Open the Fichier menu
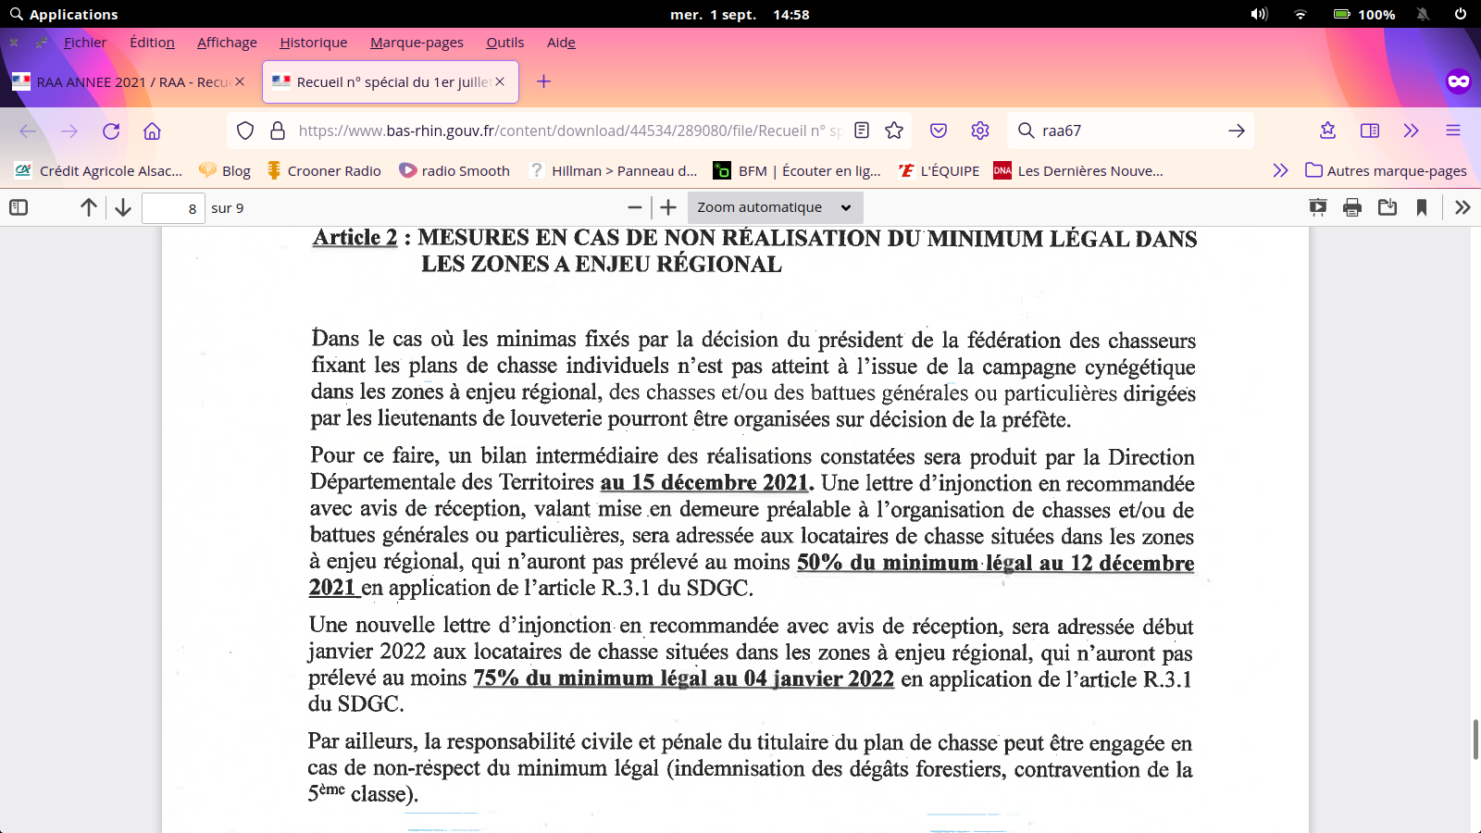Image resolution: width=1481 pixels, height=833 pixels. 85,42
